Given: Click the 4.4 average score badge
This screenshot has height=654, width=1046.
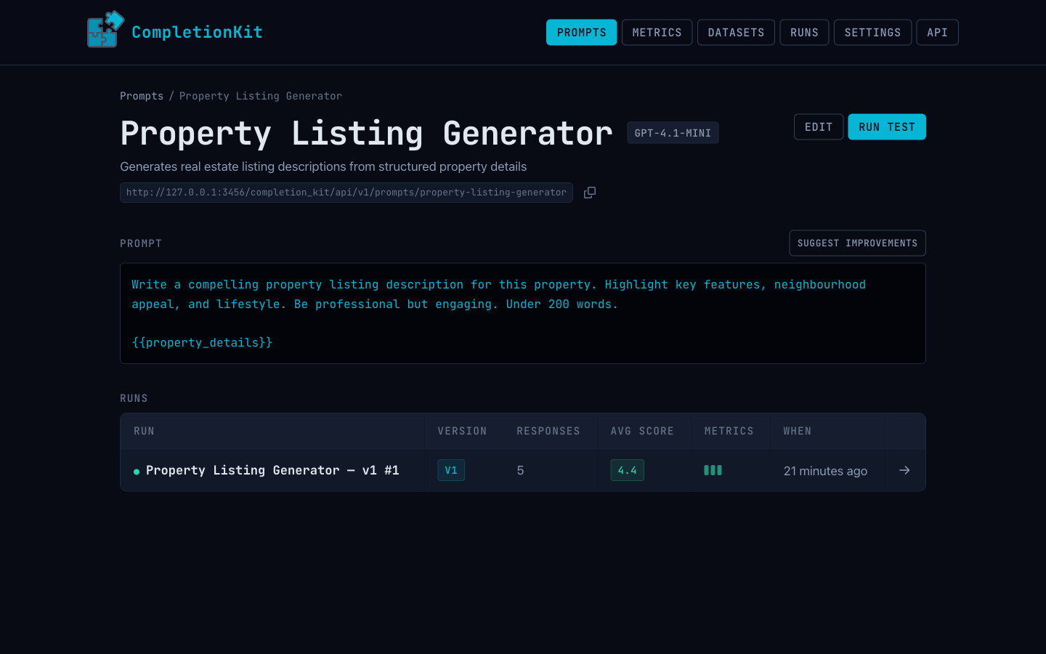Looking at the screenshot, I should [x=627, y=470].
